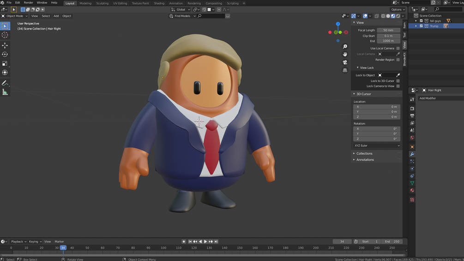Open the Render menu
This screenshot has height=261, width=464.
pos(29,3)
